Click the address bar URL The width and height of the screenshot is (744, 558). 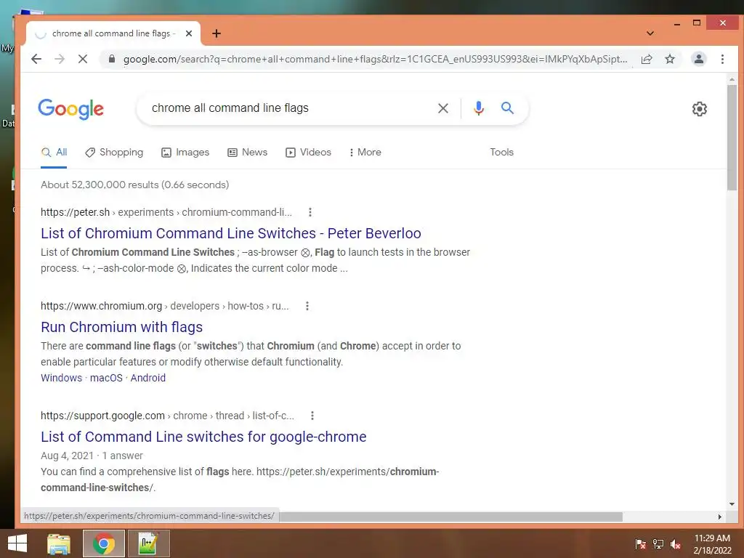click(x=375, y=60)
